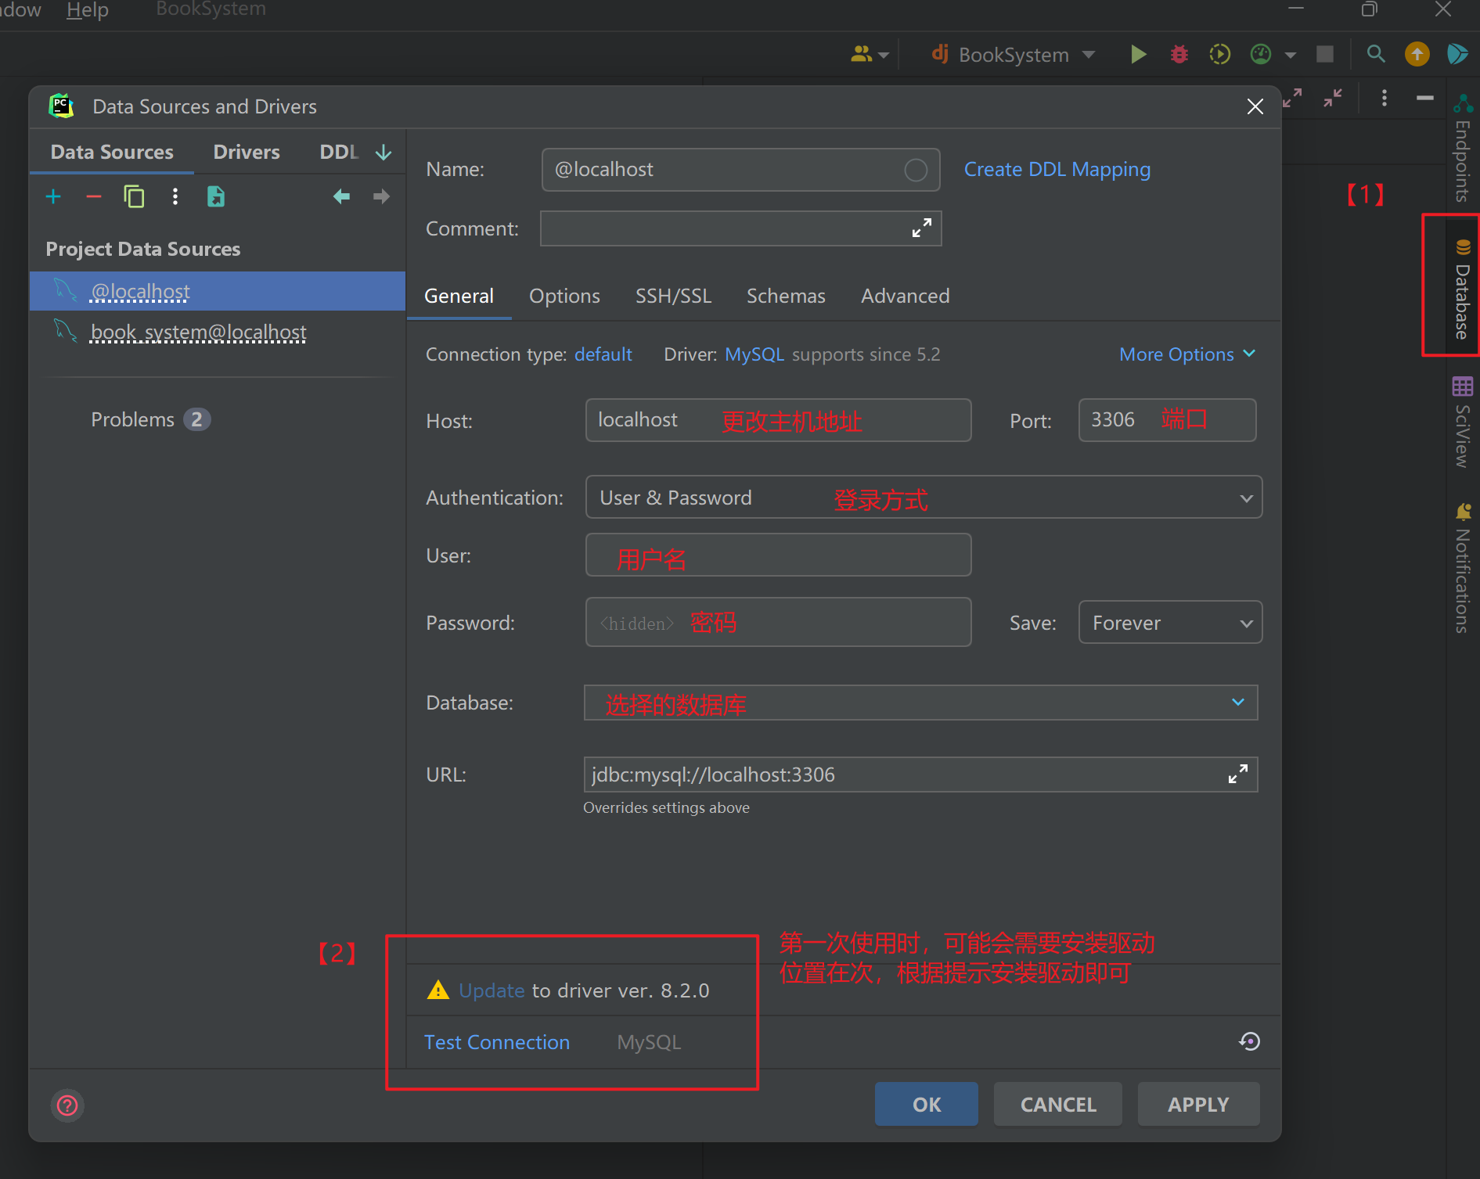
Task: Switch to the General tab
Action: [x=459, y=296]
